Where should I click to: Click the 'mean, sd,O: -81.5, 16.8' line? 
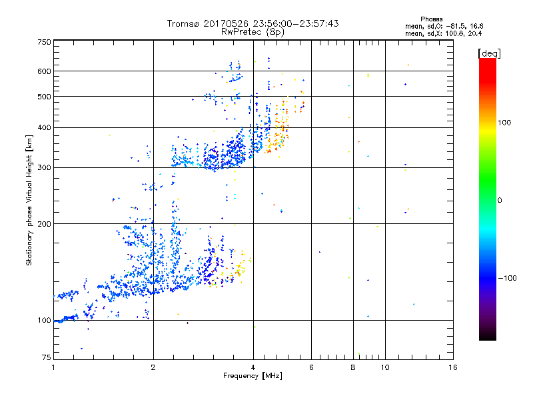444,26
